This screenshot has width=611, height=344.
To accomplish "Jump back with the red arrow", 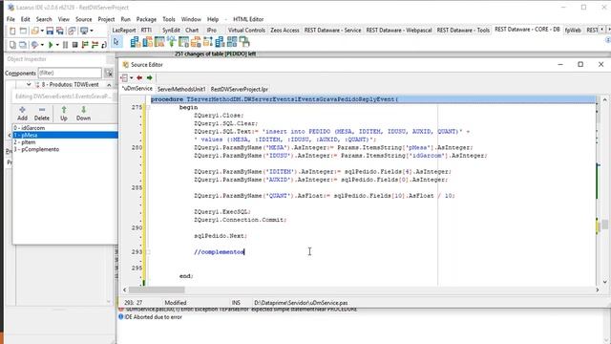I will click(x=139, y=78).
